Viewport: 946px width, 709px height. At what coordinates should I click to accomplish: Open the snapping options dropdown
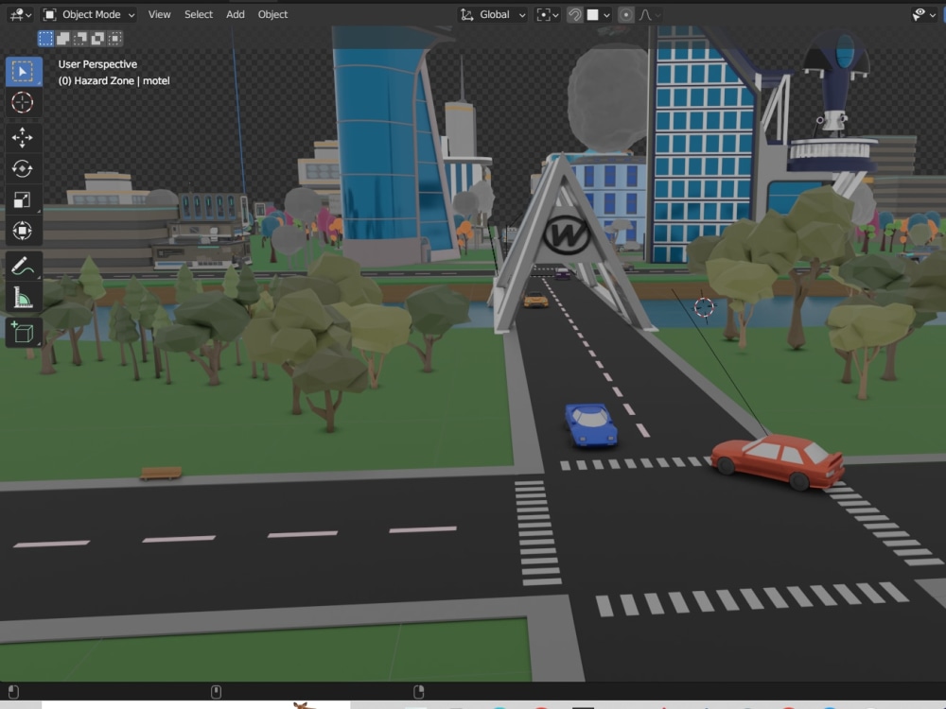click(605, 14)
